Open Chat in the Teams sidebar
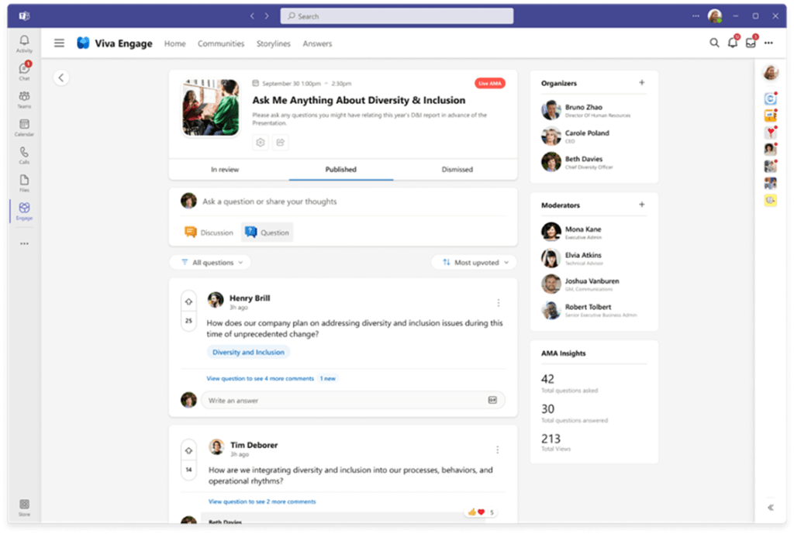Viewport: 794px width, 534px height. [x=24, y=71]
